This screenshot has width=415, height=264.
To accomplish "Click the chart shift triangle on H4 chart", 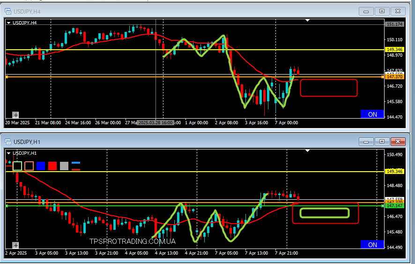I will [308, 21].
